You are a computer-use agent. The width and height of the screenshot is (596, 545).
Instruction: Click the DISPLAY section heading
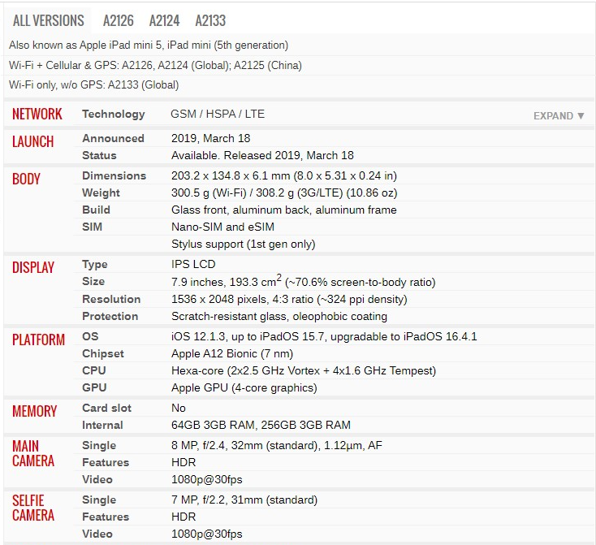[x=33, y=267]
